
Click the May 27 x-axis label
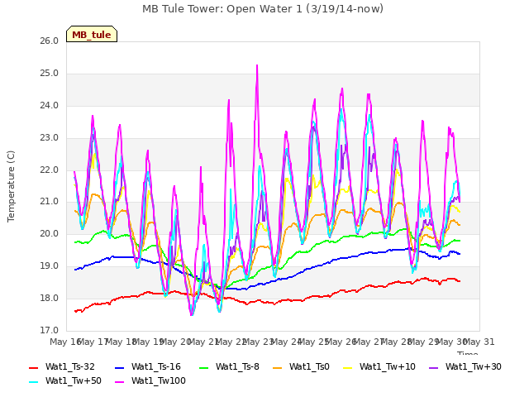tap(369, 342)
